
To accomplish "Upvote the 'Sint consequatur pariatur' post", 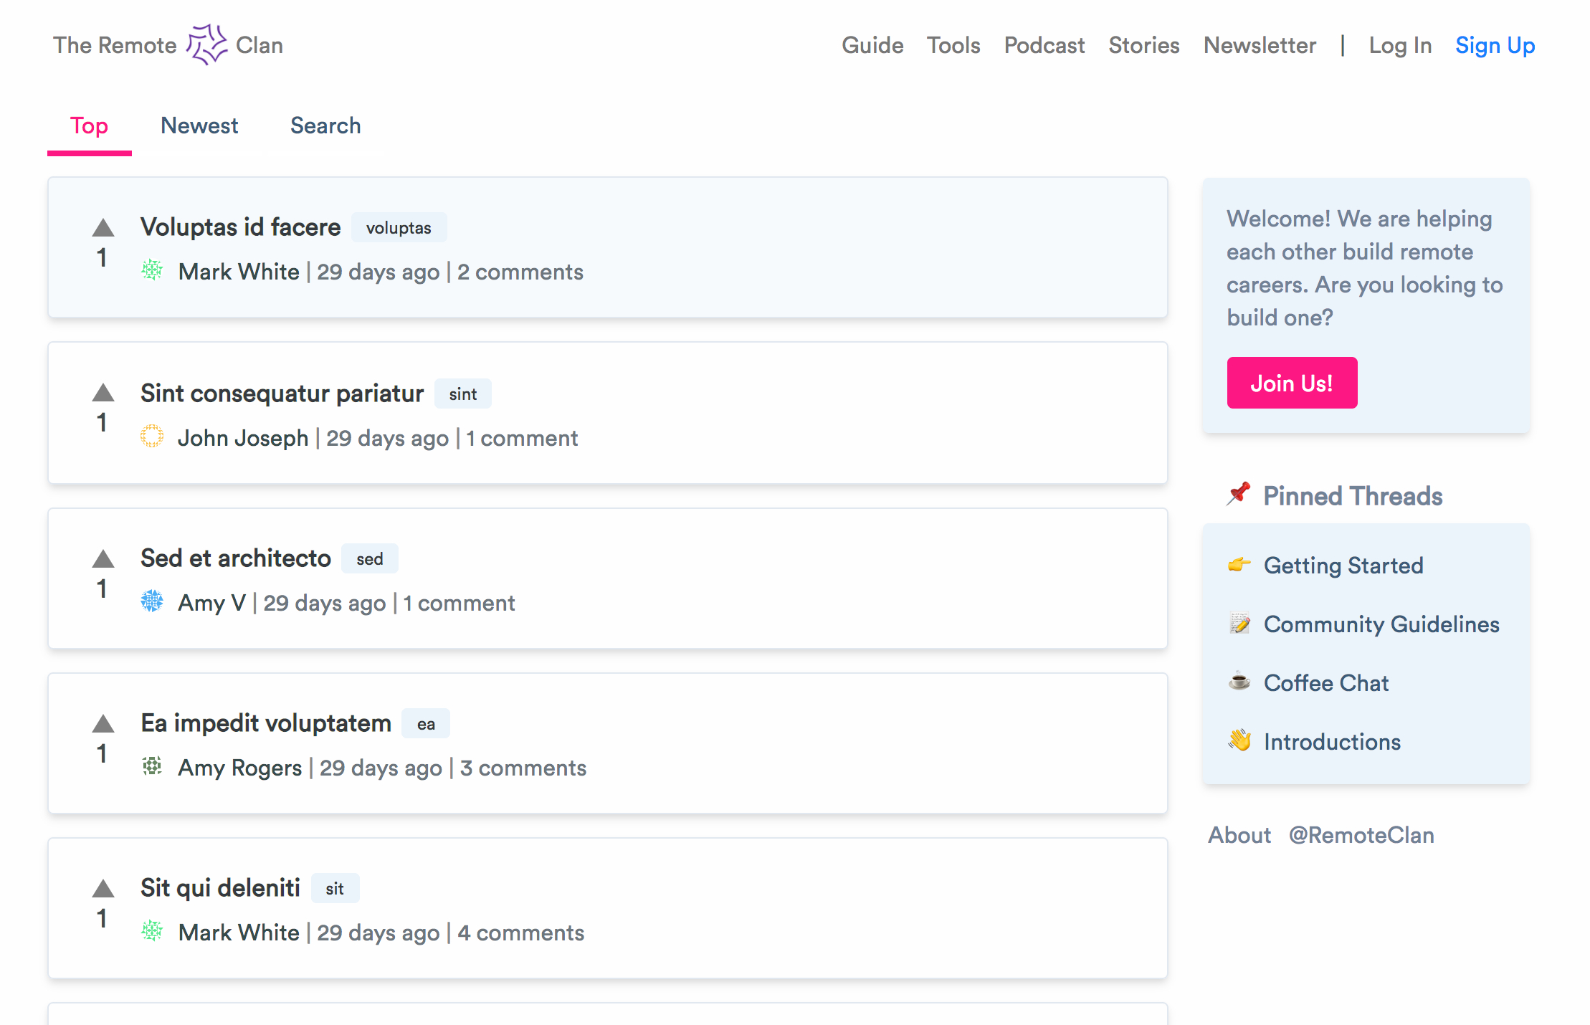I will pos(103,393).
